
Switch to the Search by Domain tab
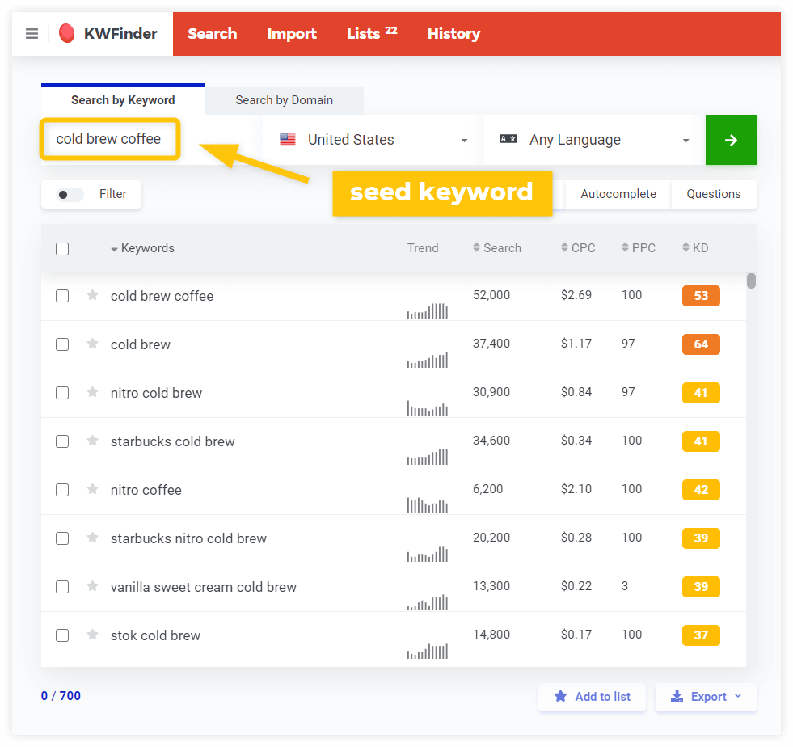click(x=284, y=99)
